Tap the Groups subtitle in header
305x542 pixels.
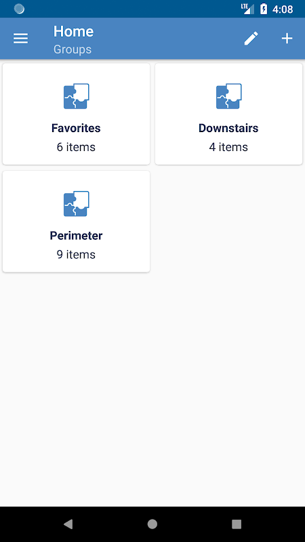(x=73, y=49)
